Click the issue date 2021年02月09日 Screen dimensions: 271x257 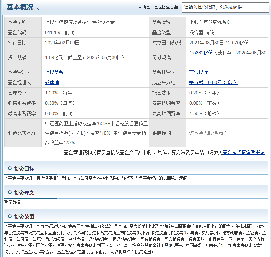(62, 43)
